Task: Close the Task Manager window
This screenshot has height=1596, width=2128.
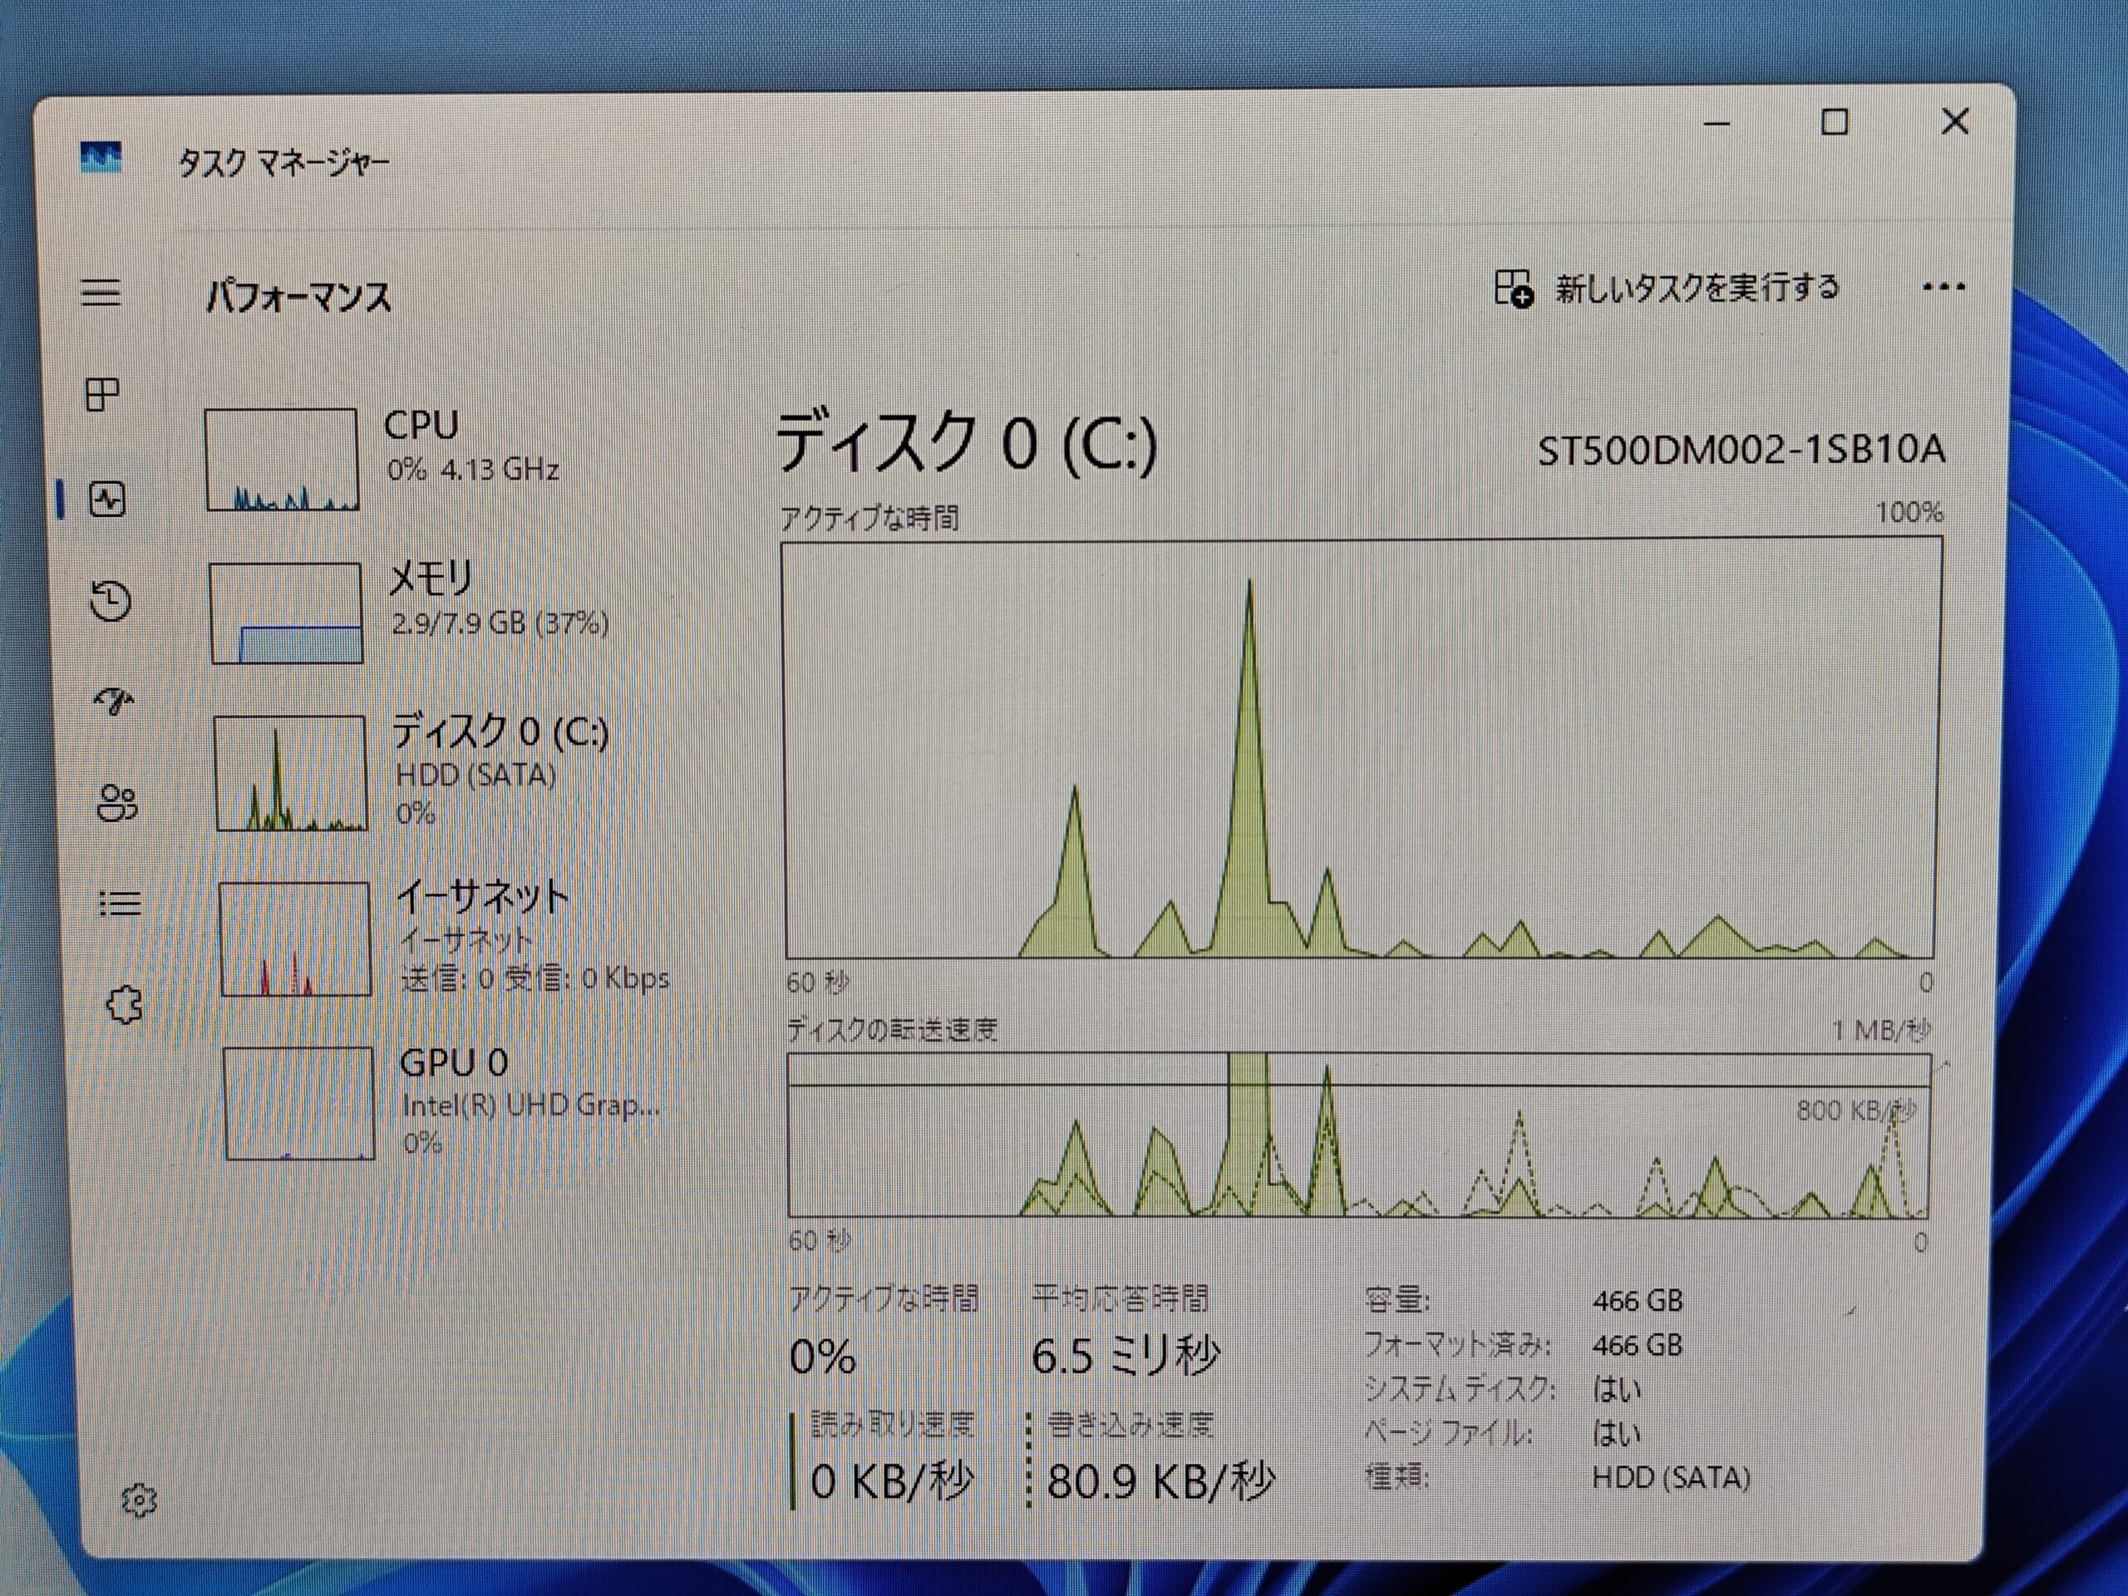Action: (x=1955, y=121)
